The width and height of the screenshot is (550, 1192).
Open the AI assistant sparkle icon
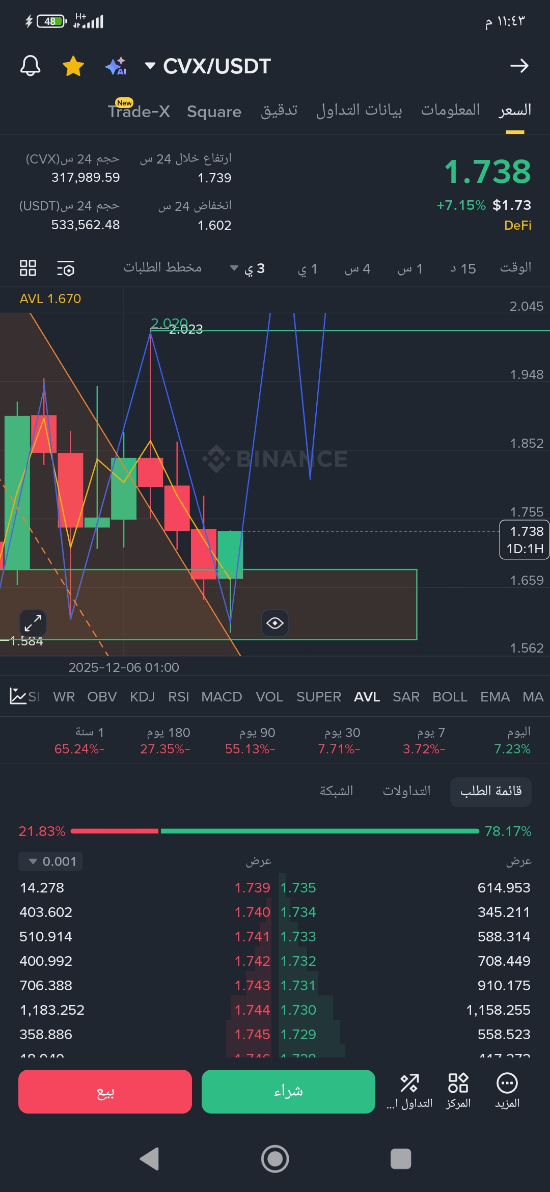pyautogui.click(x=116, y=66)
